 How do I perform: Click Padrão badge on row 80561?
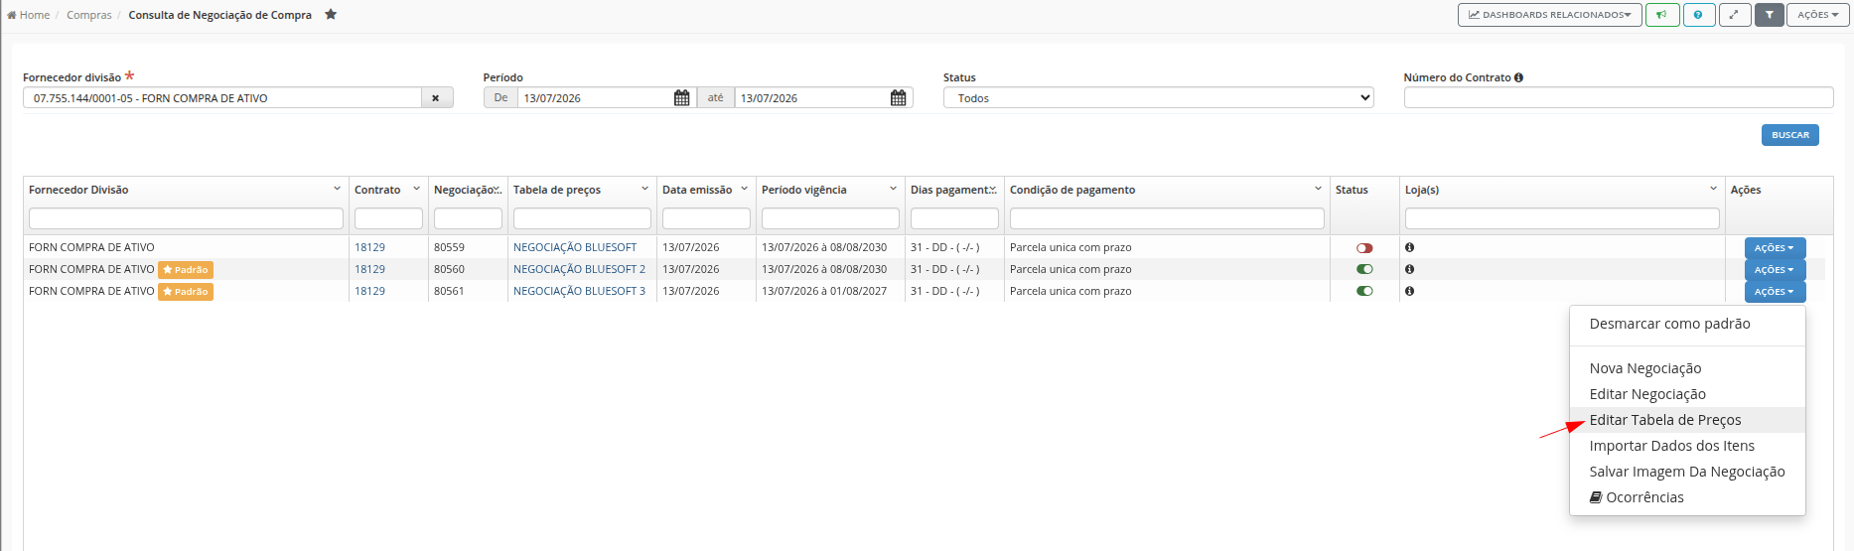186,292
